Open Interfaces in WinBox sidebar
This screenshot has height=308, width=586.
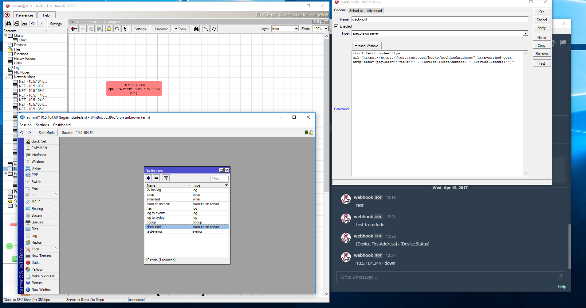pos(39,155)
